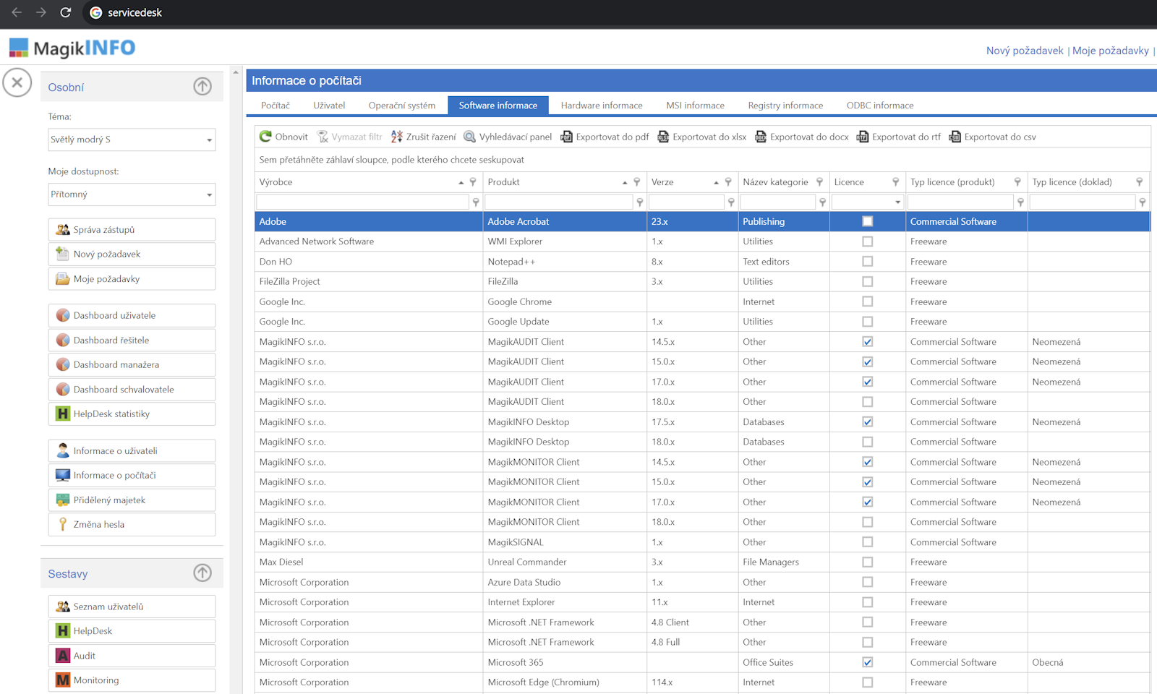Switch to the Hardware informace tab
The height and width of the screenshot is (694, 1157).
601,106
